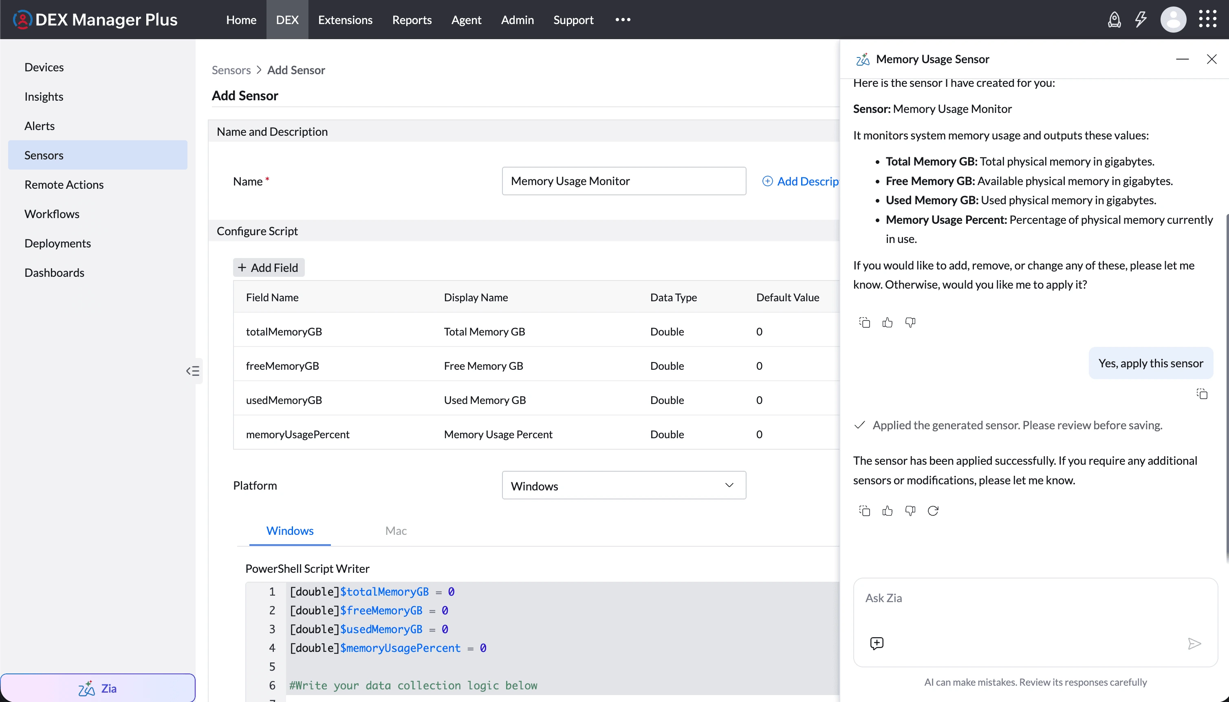Click the Display Name column header
Image resolution: width=1229 pixels, height=702 pixels.
click(x=476, y=298)
